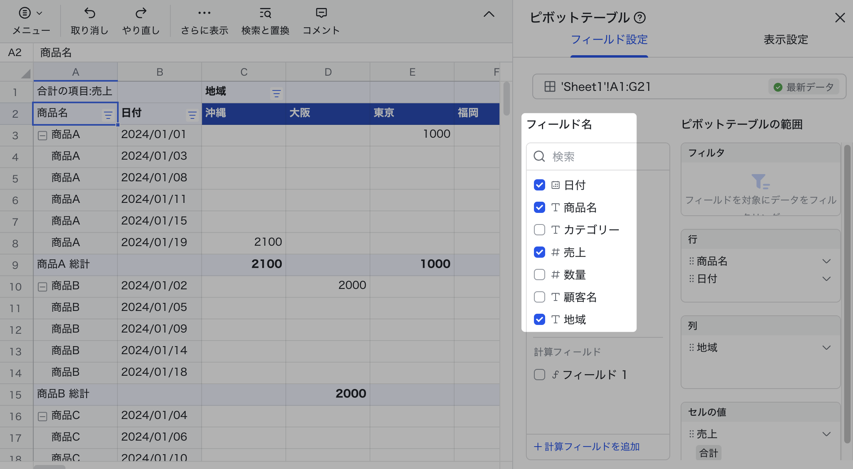Click the 計算フィールドを追加 link
853x469 pixels.
(587, 447)
